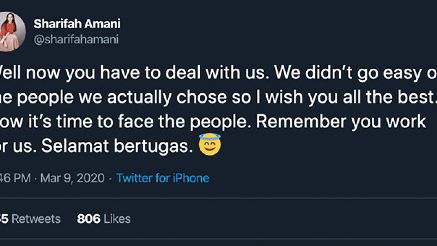Open Sharifah Amani's profile avatar
437x246 pixels.
[12, 32]
